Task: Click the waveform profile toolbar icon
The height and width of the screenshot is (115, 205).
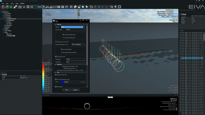Action: click(x=47, y=7)
